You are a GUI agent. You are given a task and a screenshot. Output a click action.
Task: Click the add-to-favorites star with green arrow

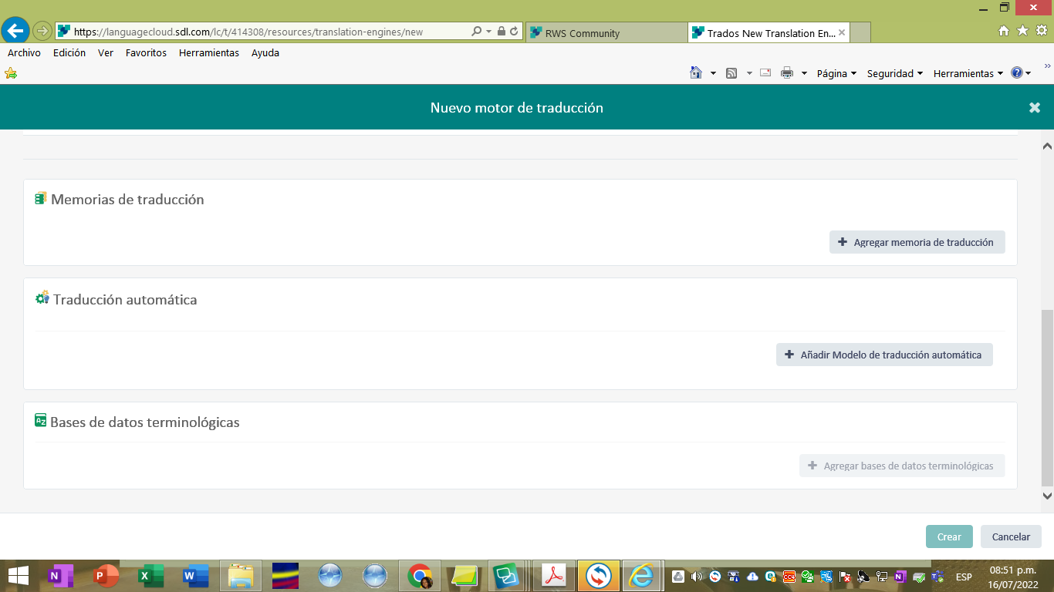[x=11, y=73]
